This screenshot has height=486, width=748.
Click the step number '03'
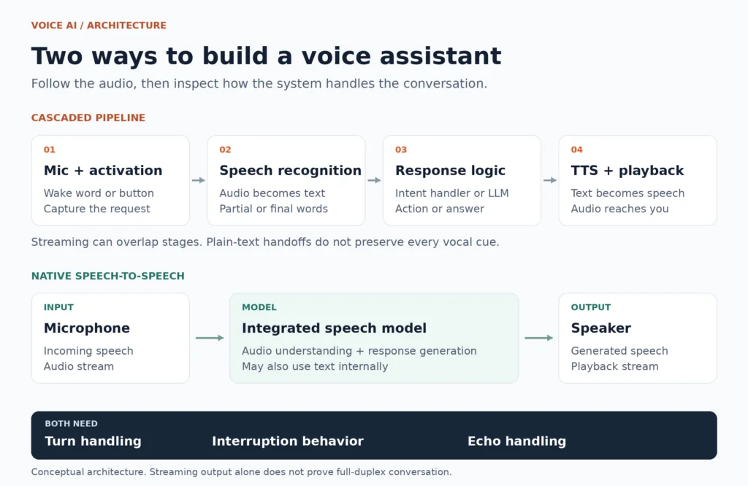click(401, 150)
